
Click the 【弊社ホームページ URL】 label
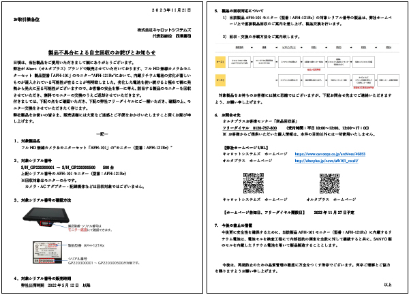245,148
